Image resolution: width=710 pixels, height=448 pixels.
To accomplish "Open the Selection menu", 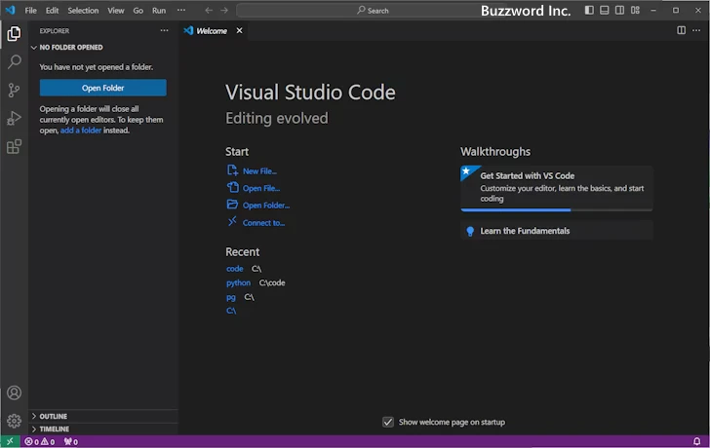I will click(83, 10).
